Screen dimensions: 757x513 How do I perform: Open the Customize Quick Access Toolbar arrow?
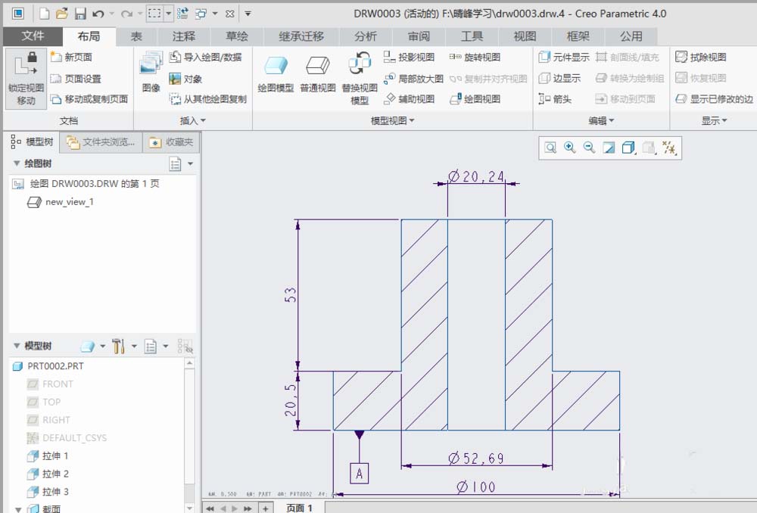(x=248, y=14)
